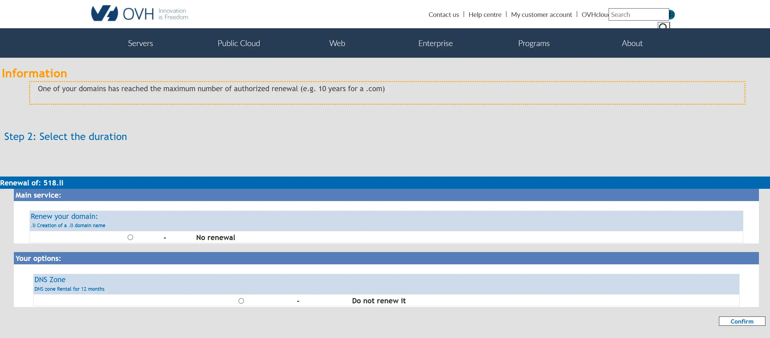Screen dimensions: 770x338
Task: Click the maximum renewal information message
Action: tap(211, 89)
